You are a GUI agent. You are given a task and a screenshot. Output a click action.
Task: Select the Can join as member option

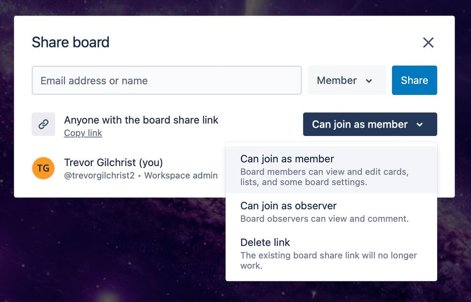[x=331, y=169]
